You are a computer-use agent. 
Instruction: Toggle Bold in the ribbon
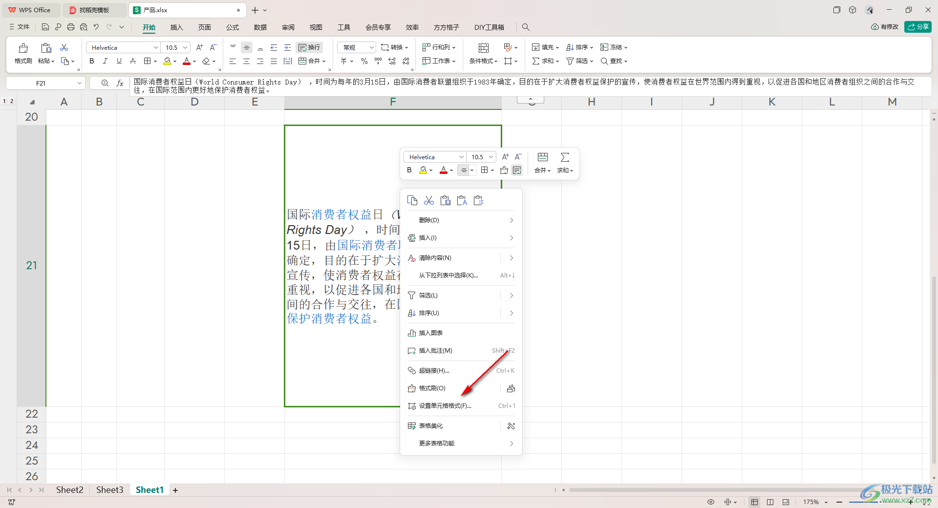(x=92, y=61)
